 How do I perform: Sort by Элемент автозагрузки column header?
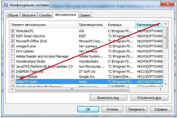(x=43, y=25)
